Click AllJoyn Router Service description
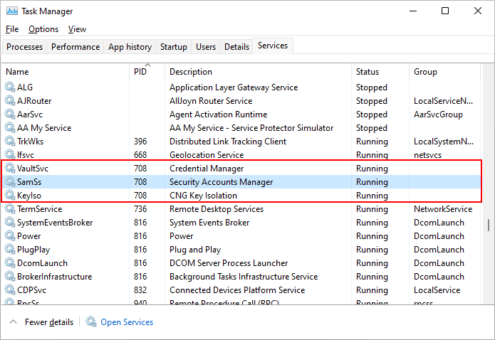 (211, 101)
